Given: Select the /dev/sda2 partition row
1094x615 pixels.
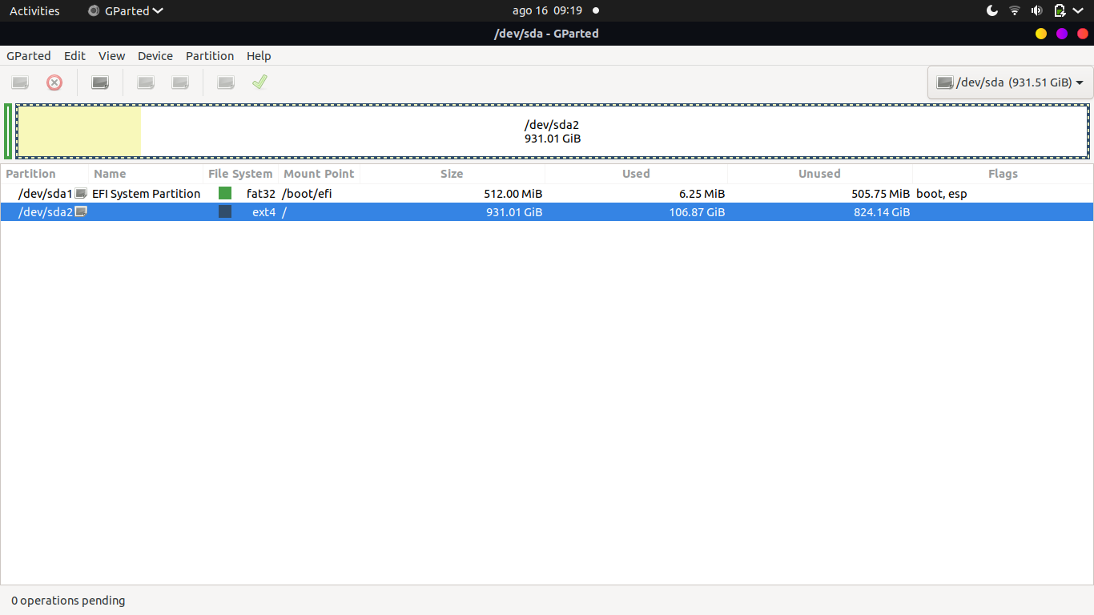Looking at the screenshot, I should coord(547,212).
